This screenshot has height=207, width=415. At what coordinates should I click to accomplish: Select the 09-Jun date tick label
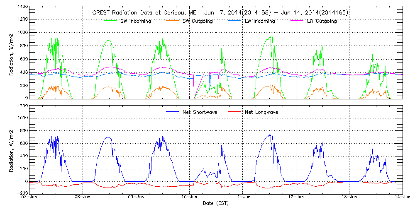(136, 197)
